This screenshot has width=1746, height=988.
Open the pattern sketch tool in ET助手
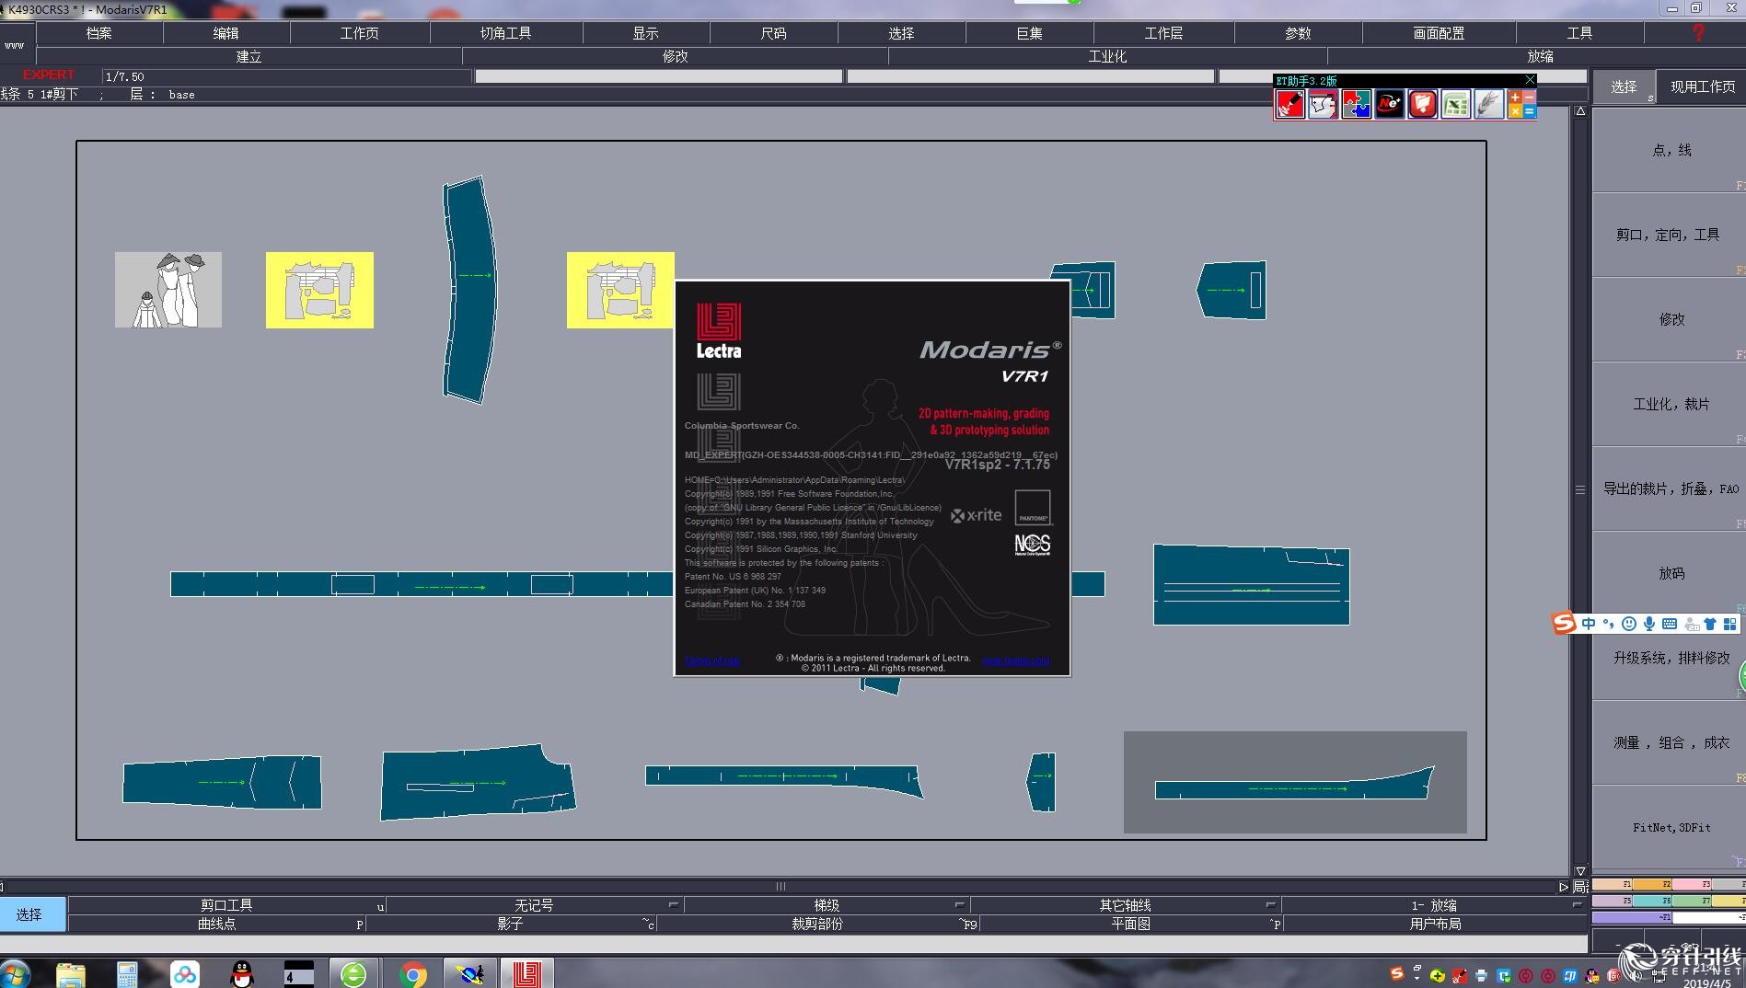pos(1323,104)
